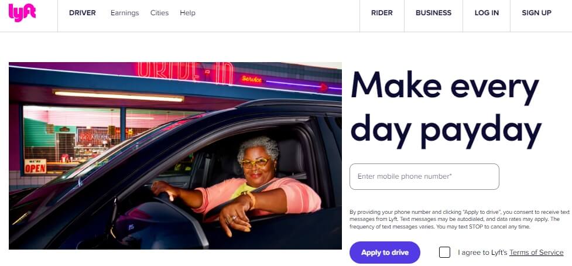Open the Cities nav link

click(159, 13)
